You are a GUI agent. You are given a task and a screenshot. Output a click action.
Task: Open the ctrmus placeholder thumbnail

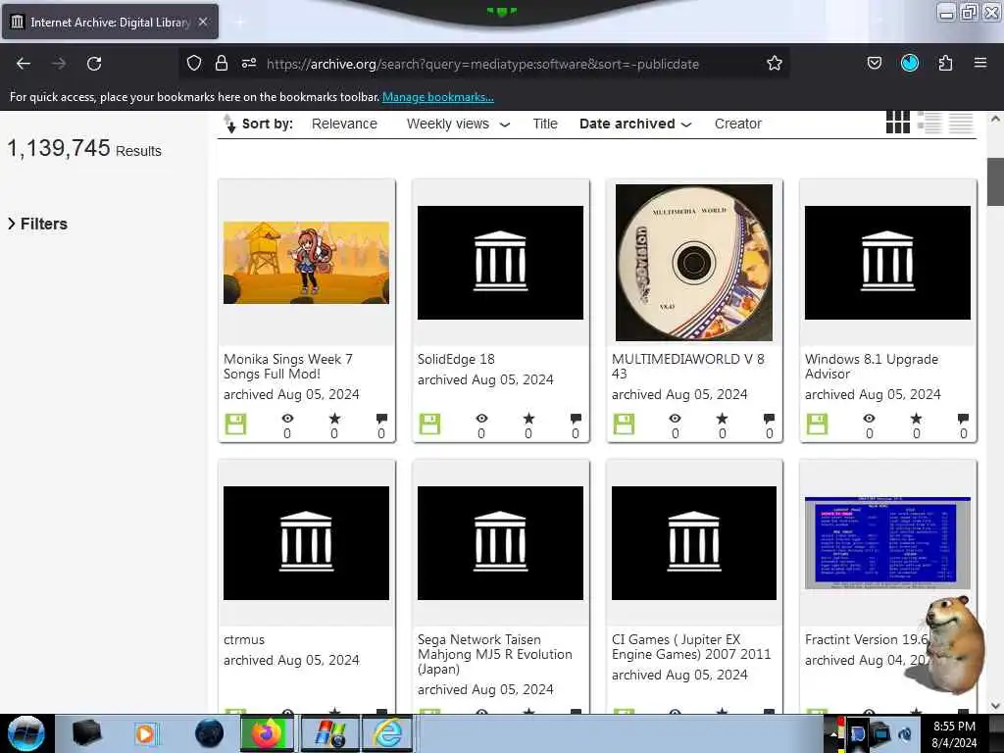(306, 543)
